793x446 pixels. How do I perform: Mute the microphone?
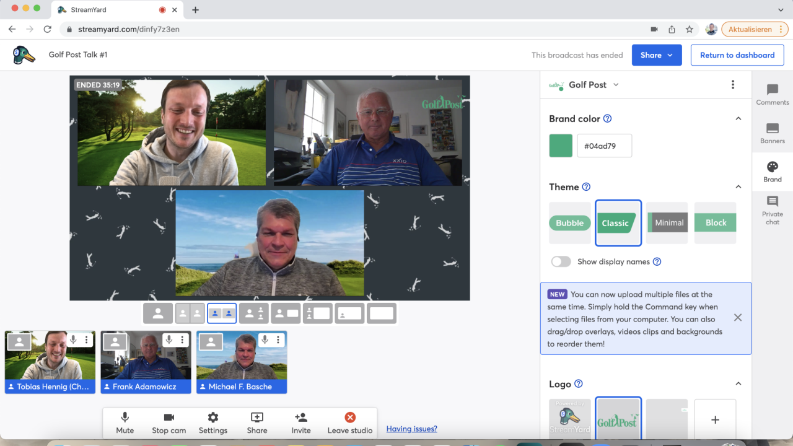125,423
